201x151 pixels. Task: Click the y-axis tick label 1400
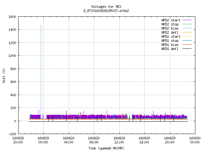click(12, 30)
